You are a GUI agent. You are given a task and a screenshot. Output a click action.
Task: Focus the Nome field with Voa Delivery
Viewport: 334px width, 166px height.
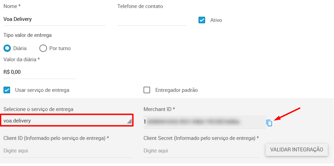pyautogui.click(x=55, y=19)
